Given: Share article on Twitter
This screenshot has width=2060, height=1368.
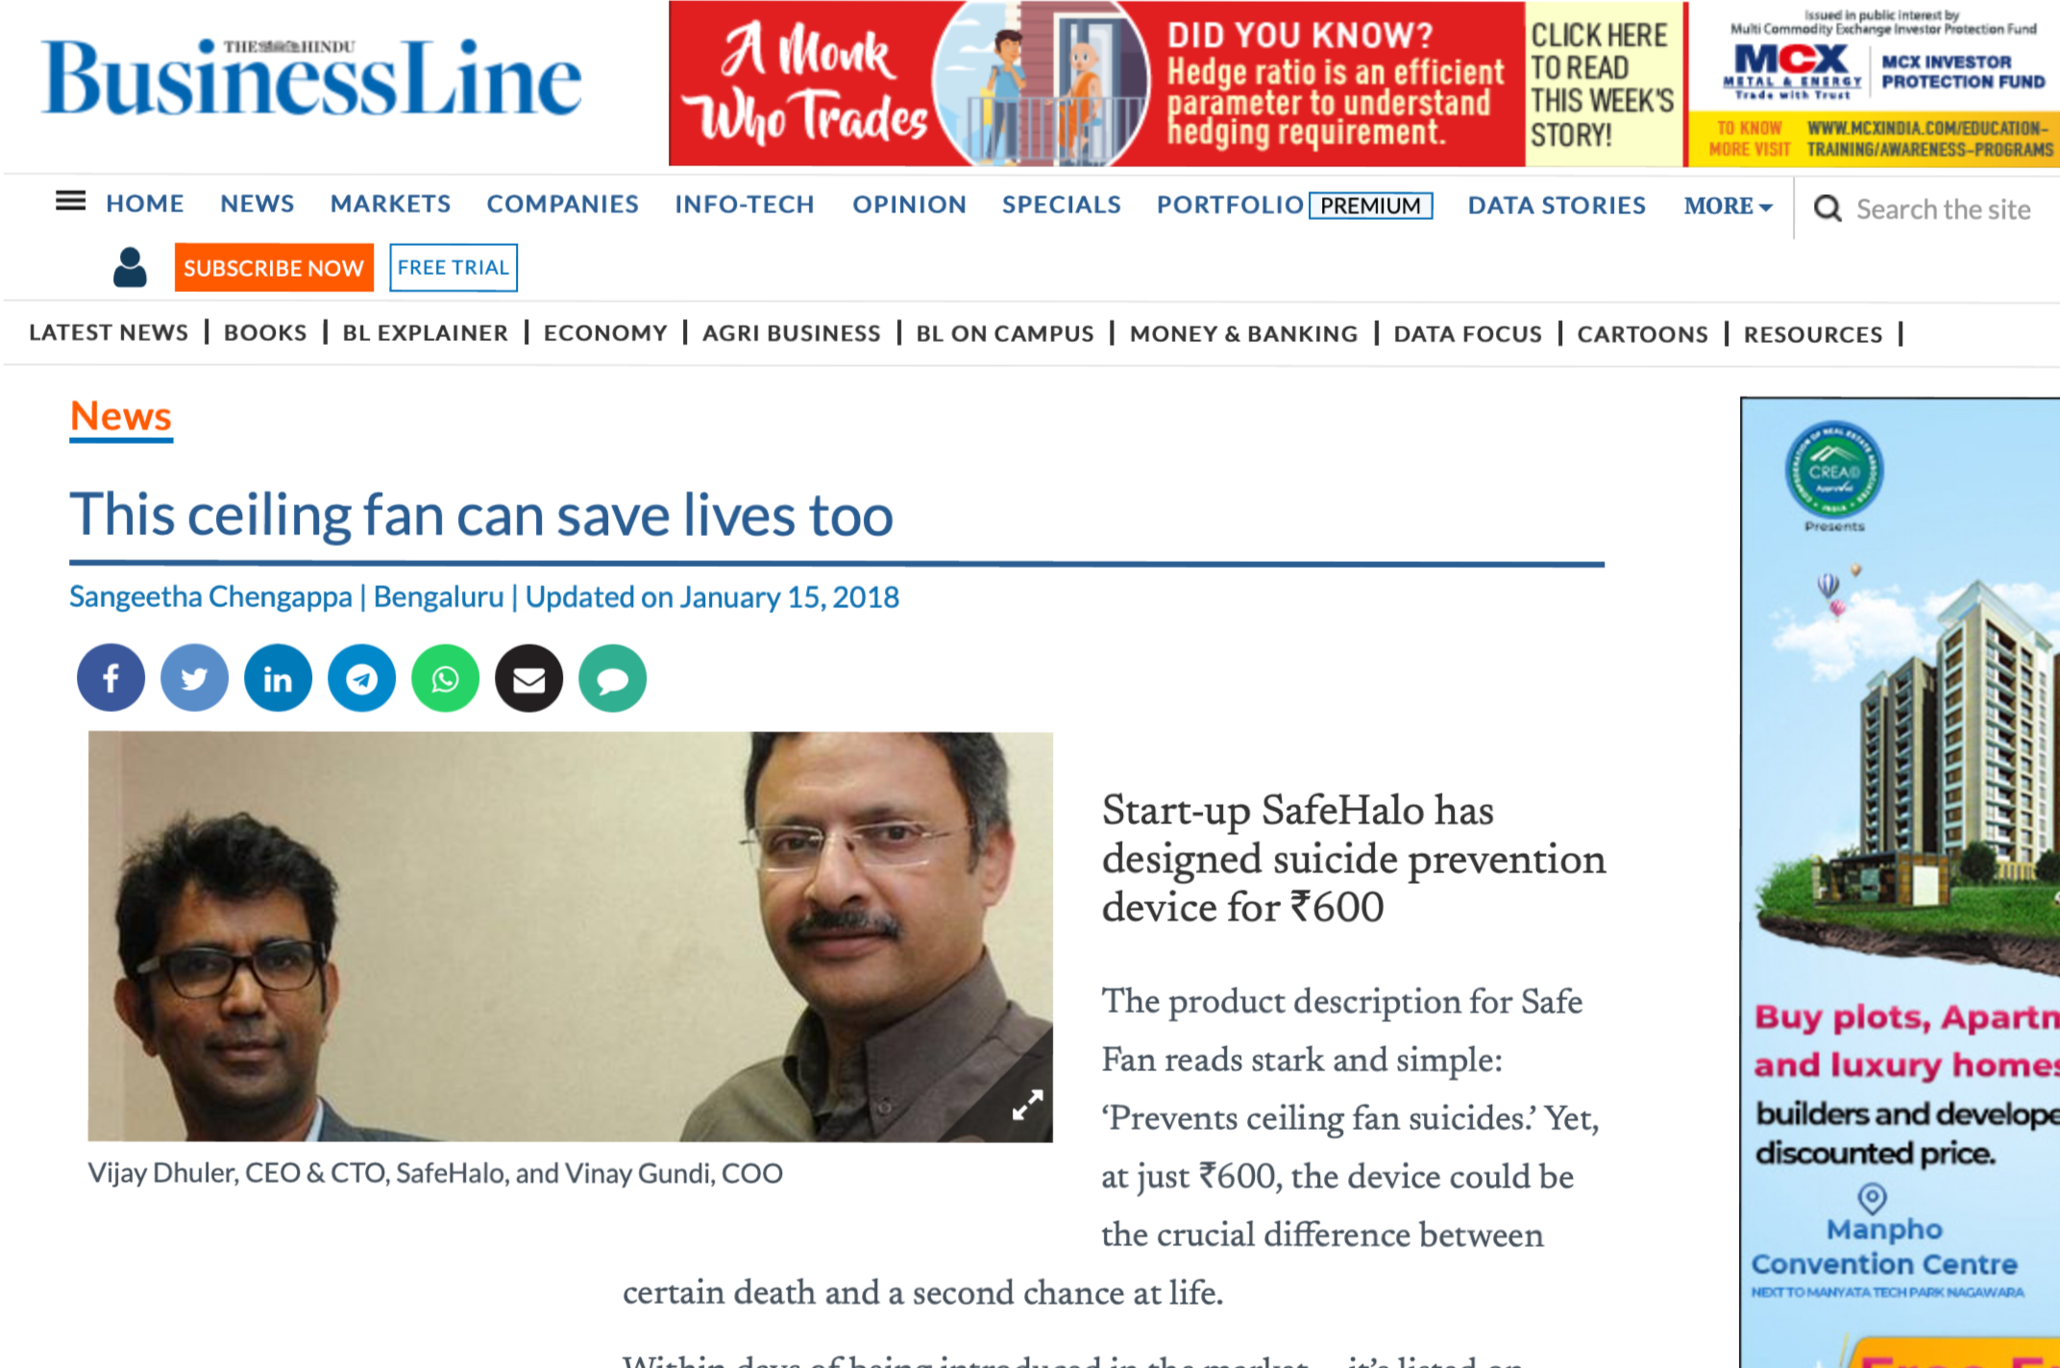Looking at the screenshot, I should click(194, 678).
